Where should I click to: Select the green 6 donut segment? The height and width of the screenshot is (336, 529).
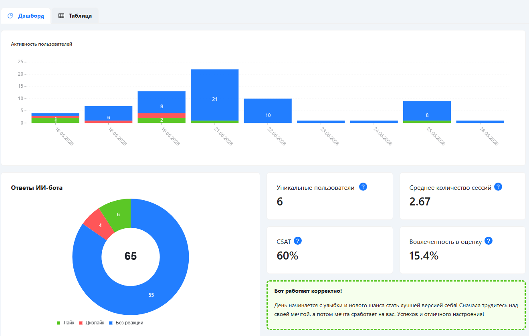click(x=118, y=214)
